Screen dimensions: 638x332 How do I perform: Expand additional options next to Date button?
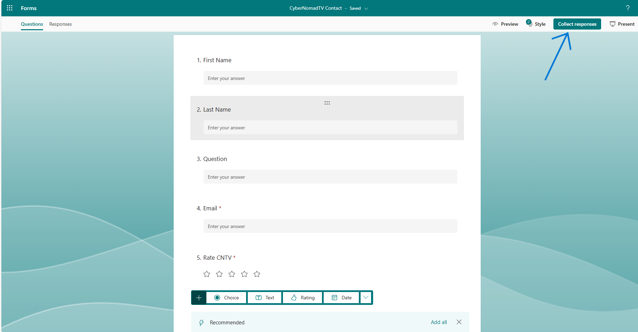(366, 297)
